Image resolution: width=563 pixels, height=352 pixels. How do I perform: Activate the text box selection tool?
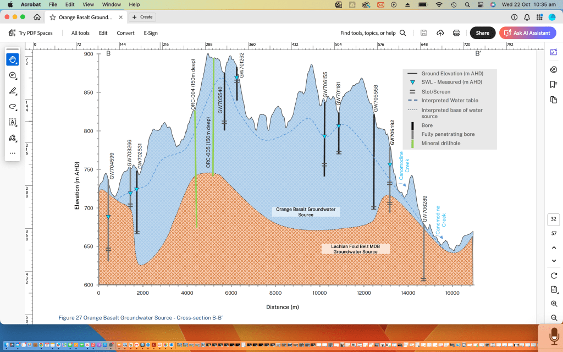(13, 122)
